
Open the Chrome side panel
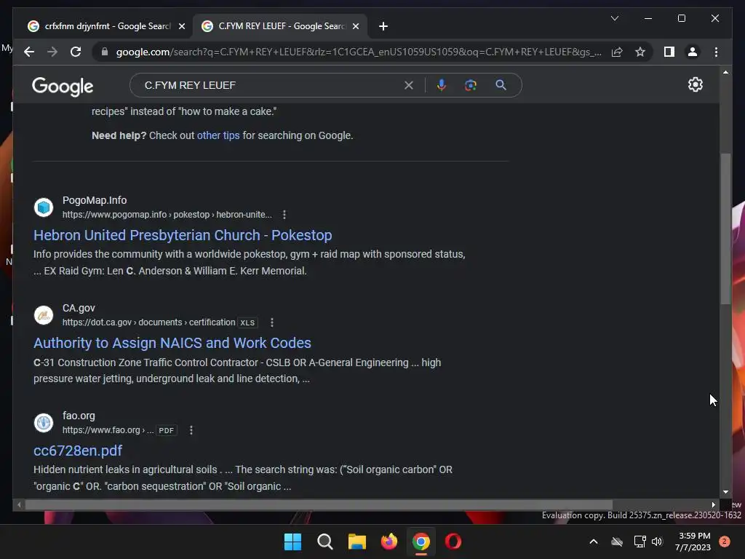point(669,52)
